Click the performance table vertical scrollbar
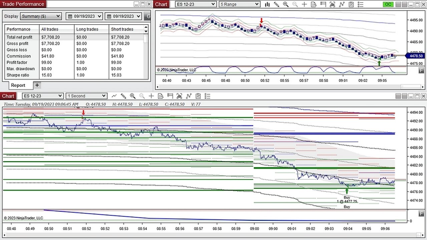This screenshot has height=240, width=427. [x=145, y=39]
